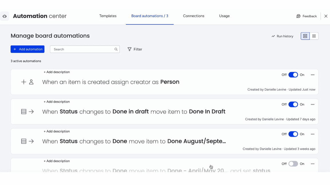Click 'Updated 3 weeks ago' creator info line

click(279, 149)
